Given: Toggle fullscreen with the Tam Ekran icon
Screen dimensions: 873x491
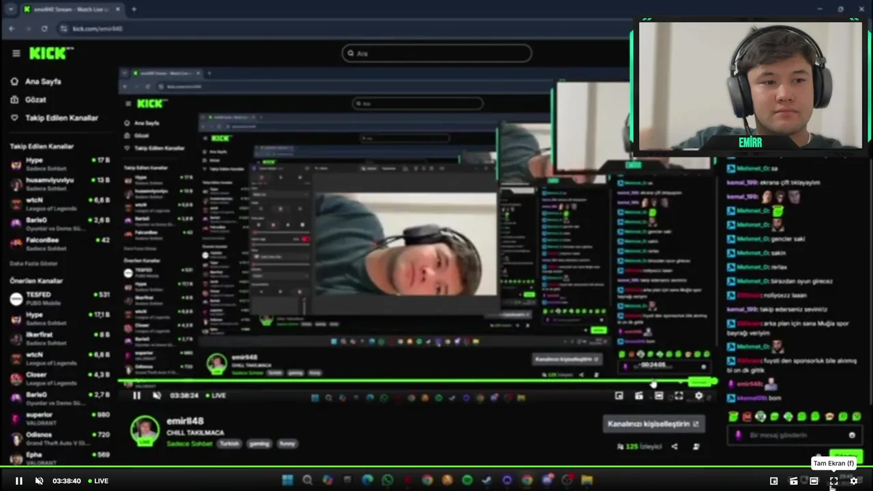Looking at the screenshot, I should pos(833,481).
